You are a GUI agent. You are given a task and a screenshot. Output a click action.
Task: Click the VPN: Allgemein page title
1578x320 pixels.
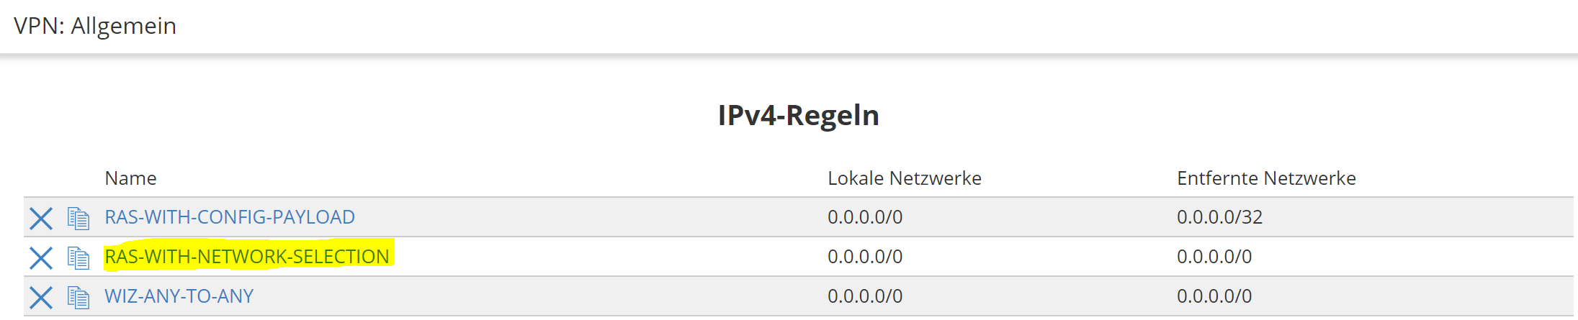[x=95, y=26]
